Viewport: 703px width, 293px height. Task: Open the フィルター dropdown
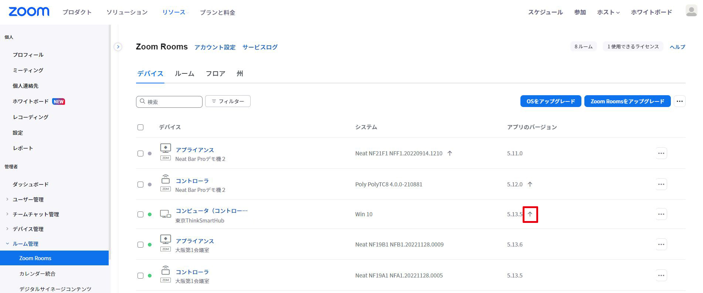[228, 101]
